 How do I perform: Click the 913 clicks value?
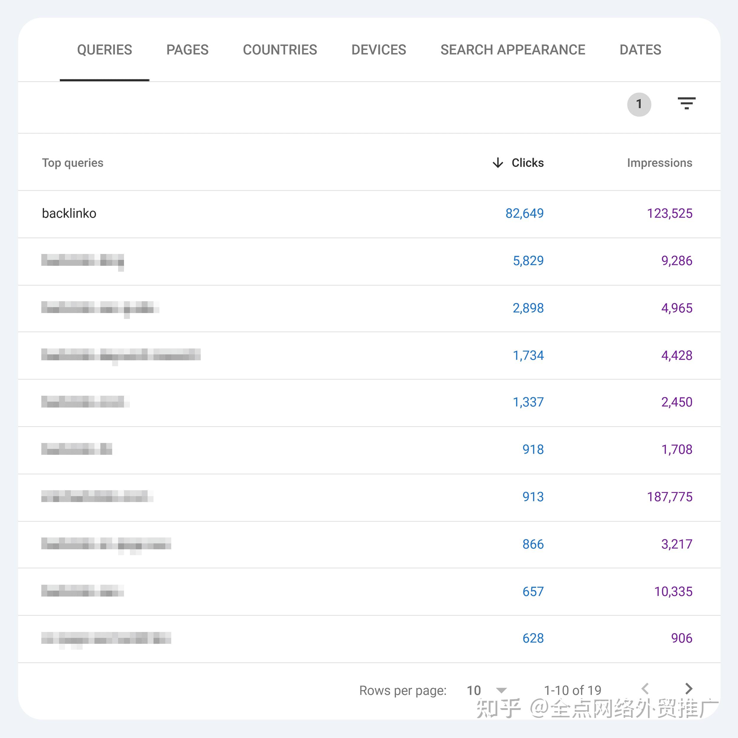coord(533,497)
